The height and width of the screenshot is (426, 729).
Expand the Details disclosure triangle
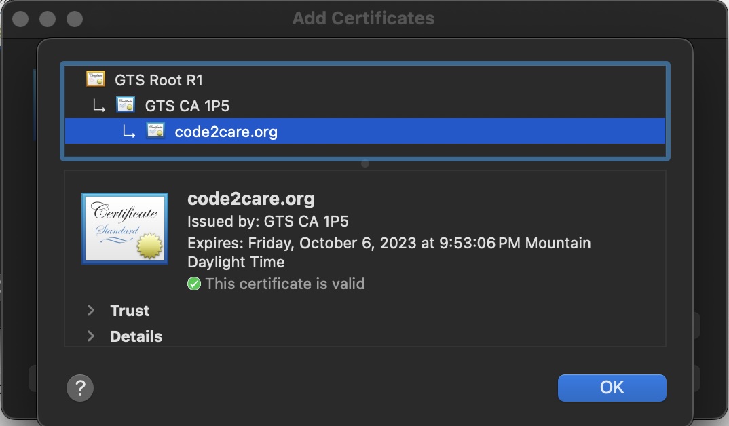click(90, 336)
